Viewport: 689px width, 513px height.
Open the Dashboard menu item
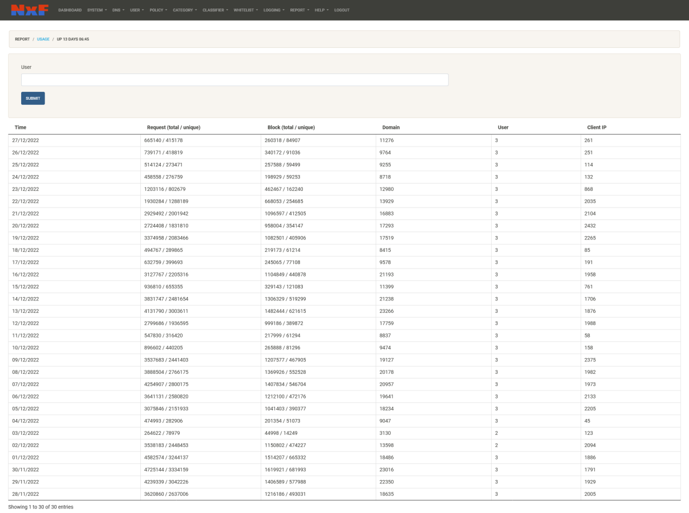coord(70,10)
